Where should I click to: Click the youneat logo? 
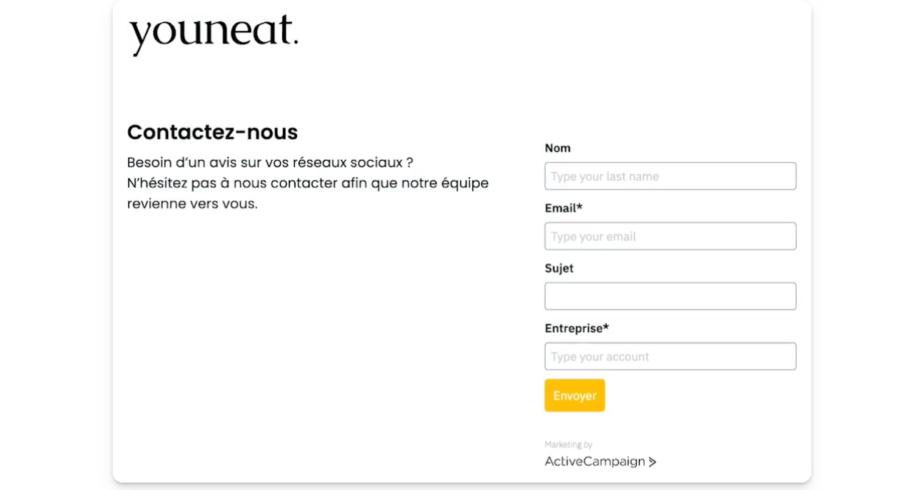(214, 35)
